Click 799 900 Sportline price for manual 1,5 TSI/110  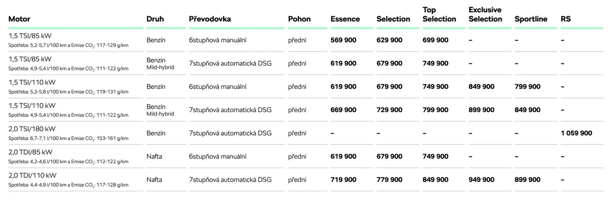click(x=528, y=87)
